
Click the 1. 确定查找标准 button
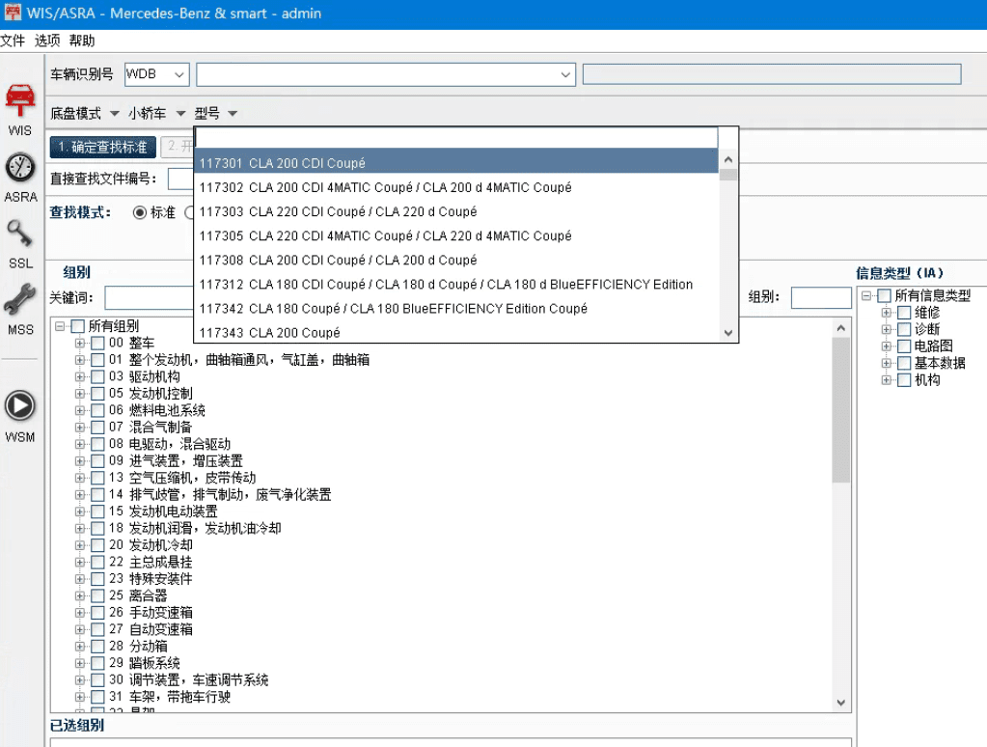tap(102, 147)
